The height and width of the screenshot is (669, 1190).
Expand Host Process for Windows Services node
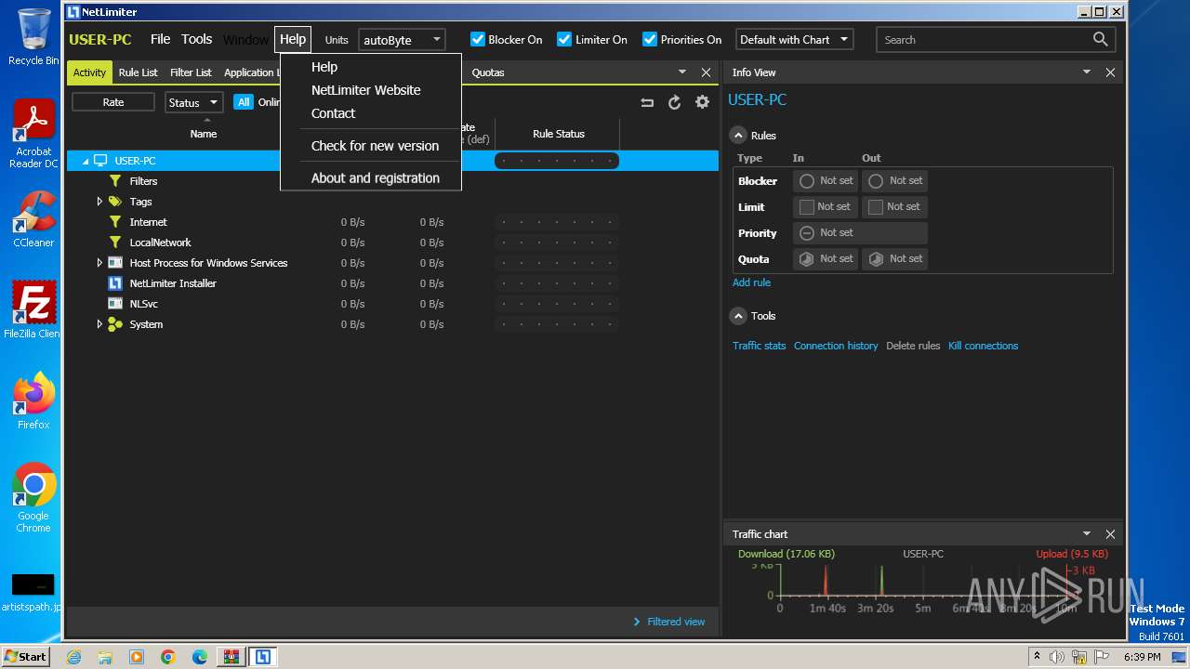pyautogui.click(x=99, y=263)
